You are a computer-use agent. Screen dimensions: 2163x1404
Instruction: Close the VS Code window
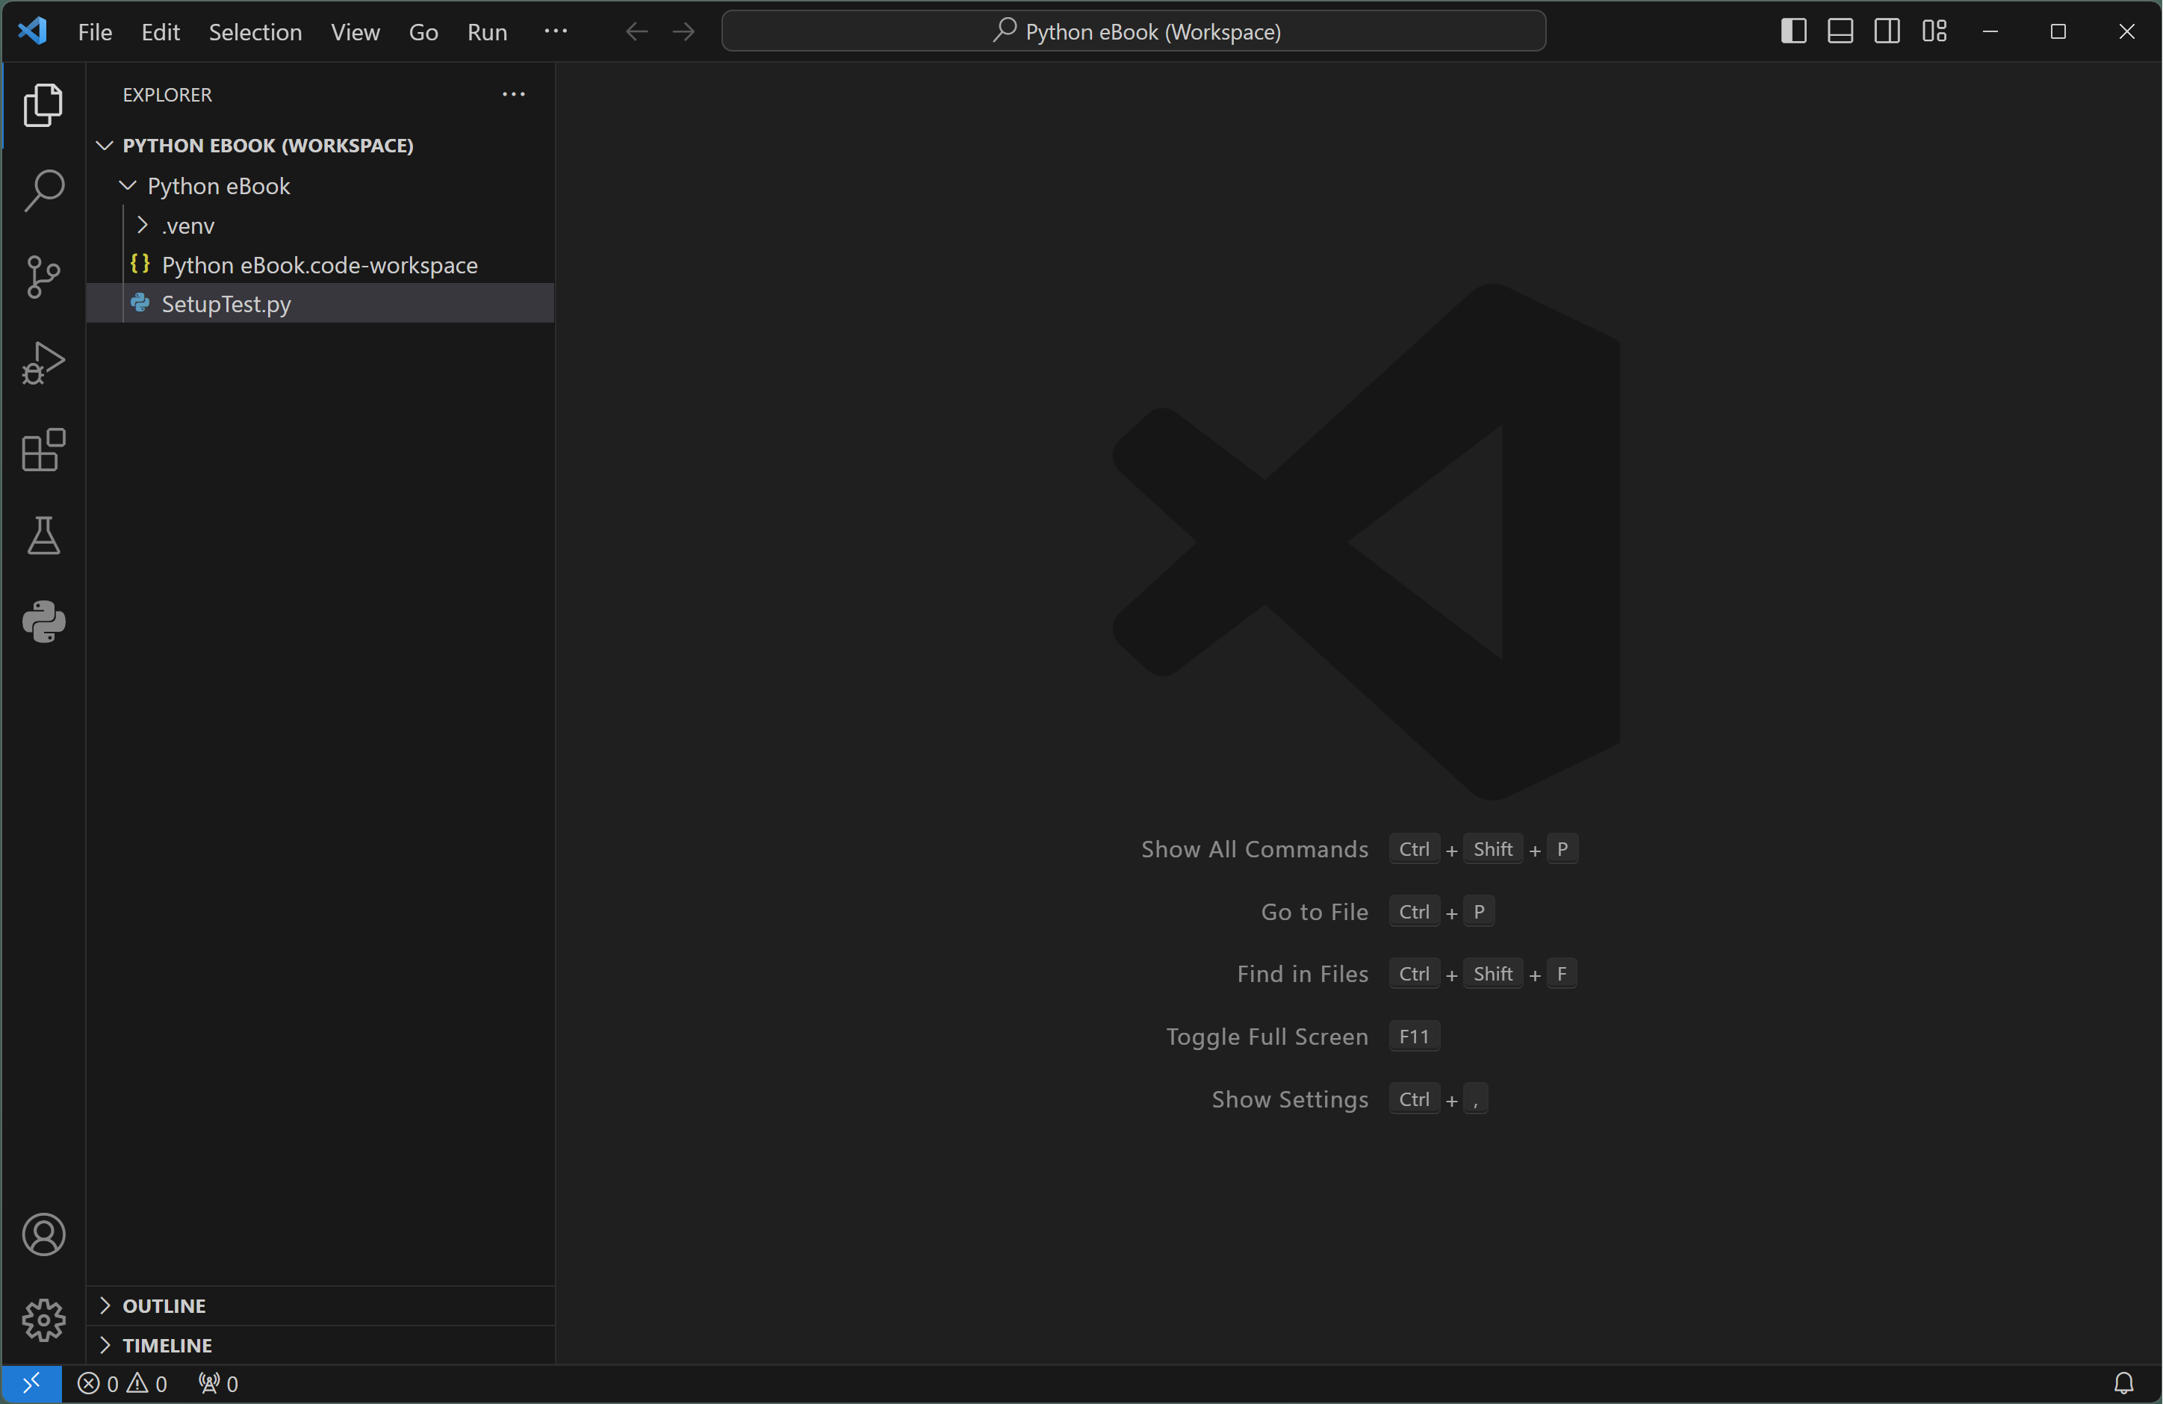coord(2126,31)
